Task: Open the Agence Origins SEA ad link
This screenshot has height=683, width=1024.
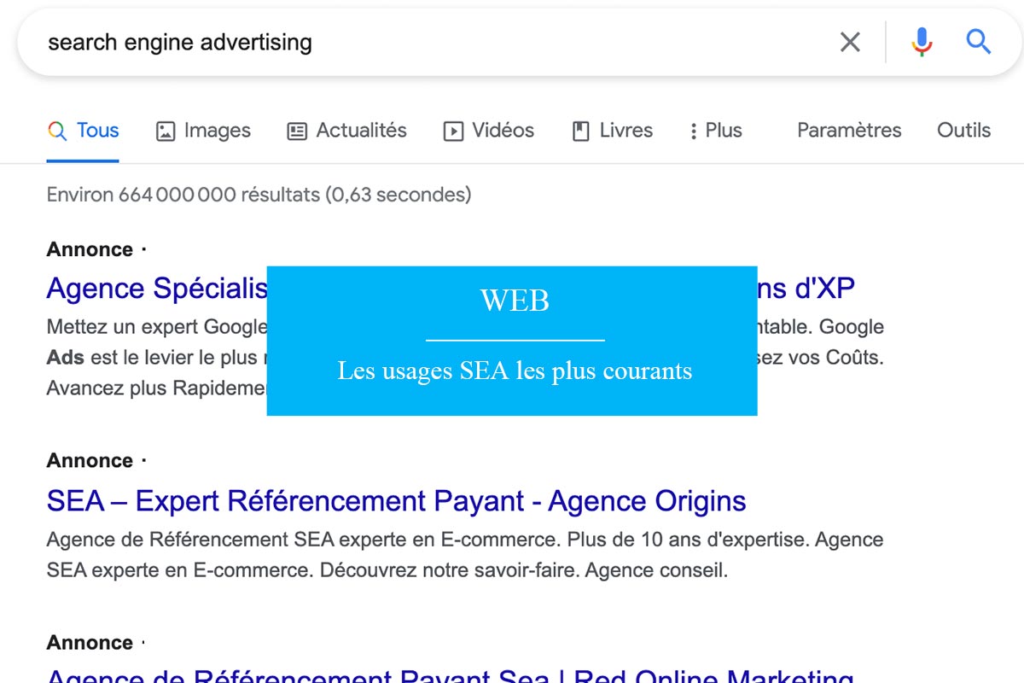Action: [x=397, y=501]
